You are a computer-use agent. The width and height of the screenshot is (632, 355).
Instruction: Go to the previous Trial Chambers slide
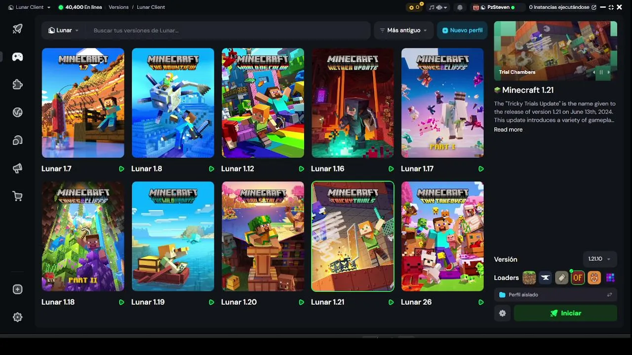594,72
